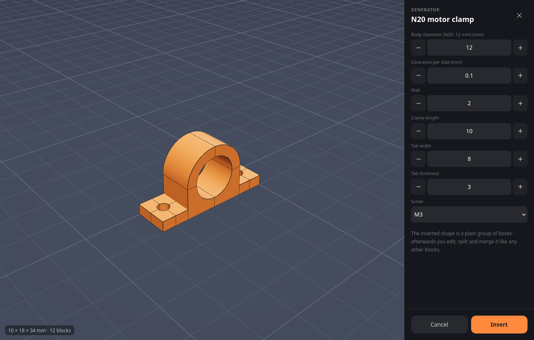Decrease Wall value with minus
Image resolution: width=534 pixels, height=340 pixels.
click(x=418, y=103)
